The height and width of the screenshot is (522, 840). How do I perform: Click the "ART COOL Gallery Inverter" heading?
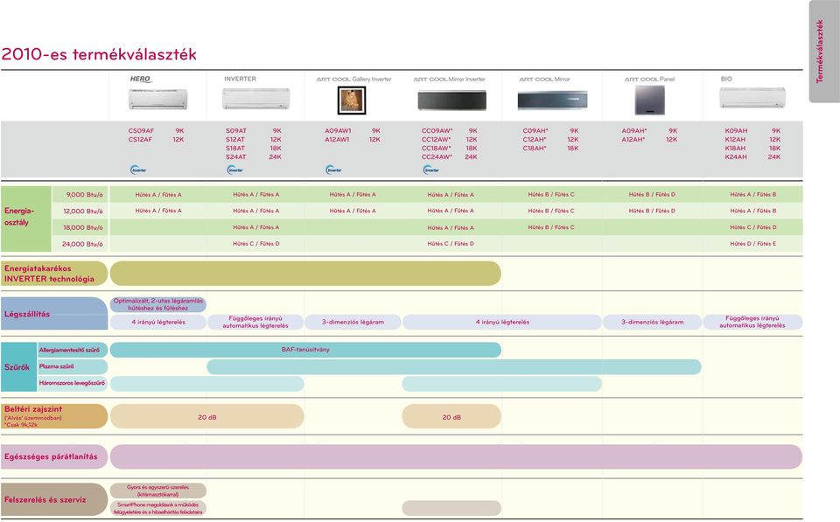[x=353, y=80]
